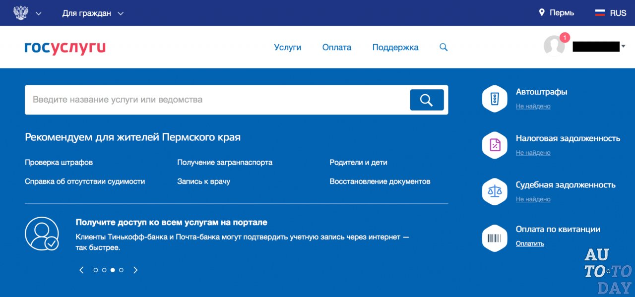Expand the account dropdown arrow
Screen dimensions: 635x297
tap(623, 46)
